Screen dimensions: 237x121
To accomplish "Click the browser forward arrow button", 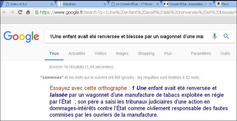I will pos(12,12).
